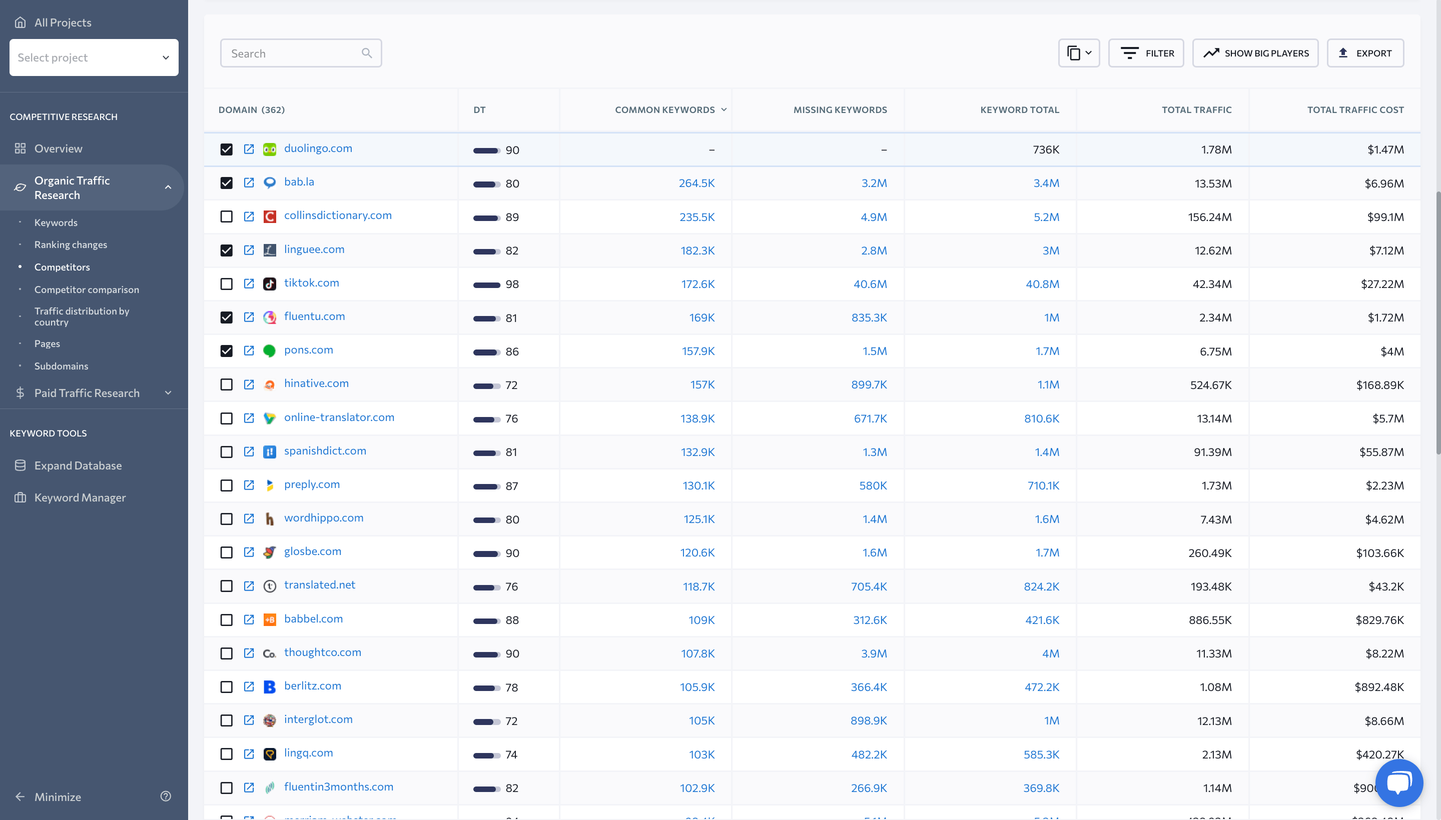Image resolution: width=1441 pixels, height=820 pixels.
Task: Open the linguee.com domain link
Action: pos(314,249)
